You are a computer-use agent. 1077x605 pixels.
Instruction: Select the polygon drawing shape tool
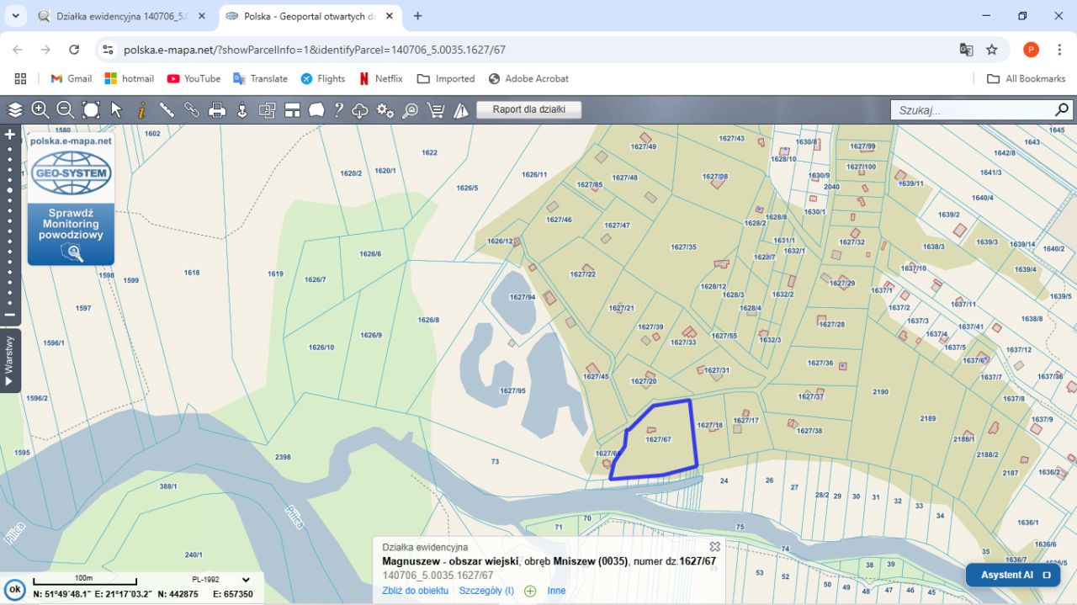(x=316, y=109)
